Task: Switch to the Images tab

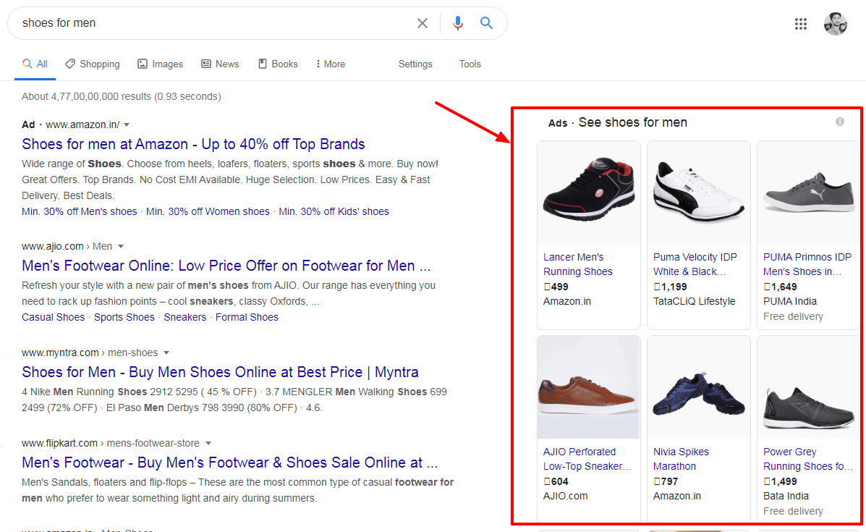Action: 160,64
